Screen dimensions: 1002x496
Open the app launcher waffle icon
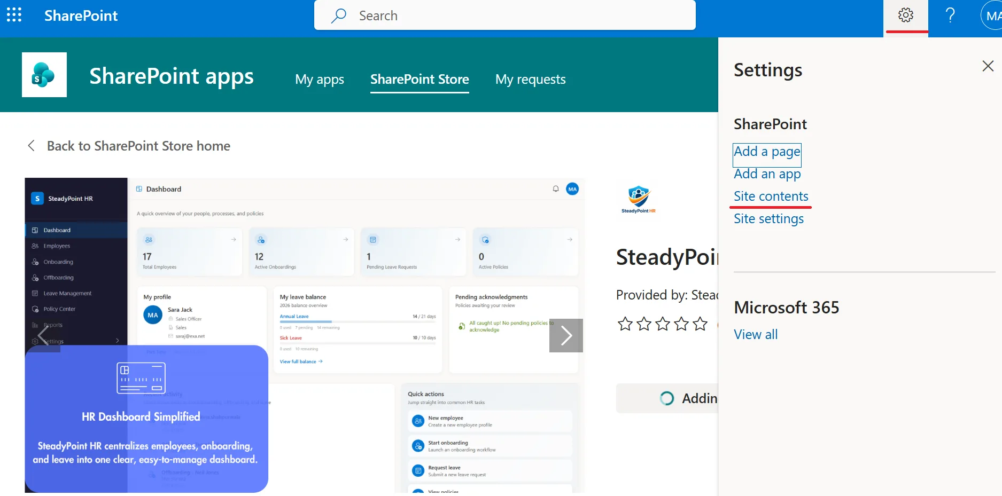tap(14, 15)
